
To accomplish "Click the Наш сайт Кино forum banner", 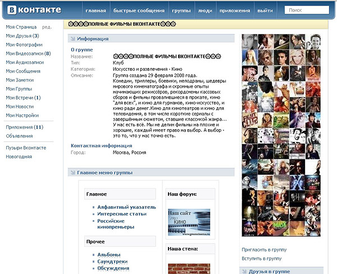I will (x=189, y=221).
